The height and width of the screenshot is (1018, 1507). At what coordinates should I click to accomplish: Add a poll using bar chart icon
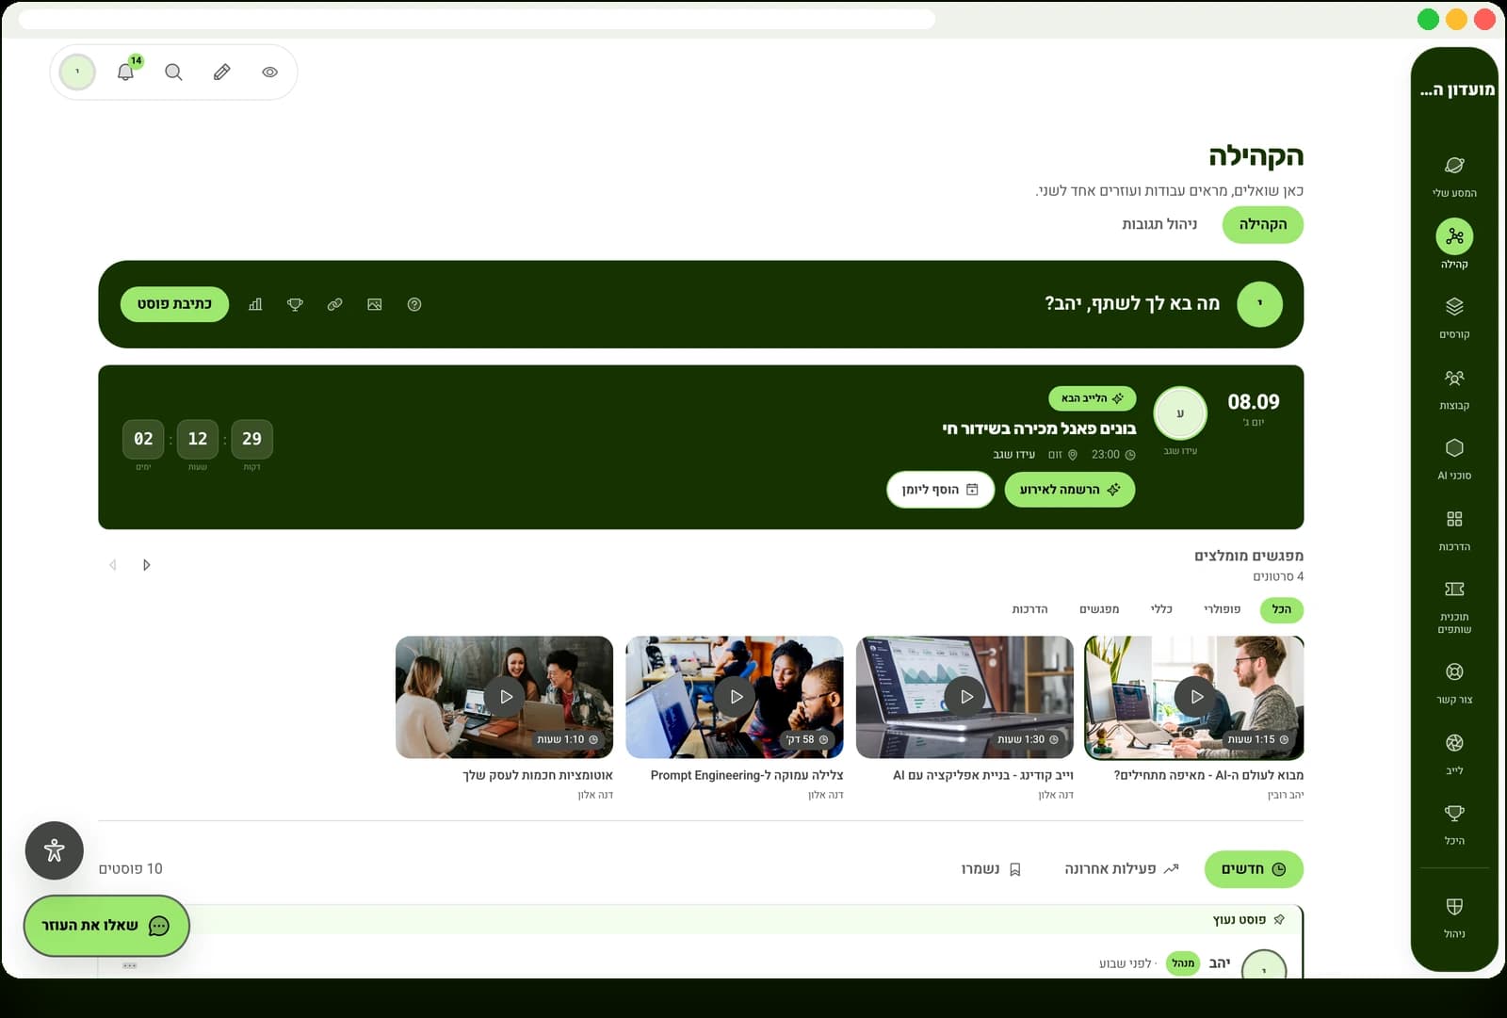(255, 304)
